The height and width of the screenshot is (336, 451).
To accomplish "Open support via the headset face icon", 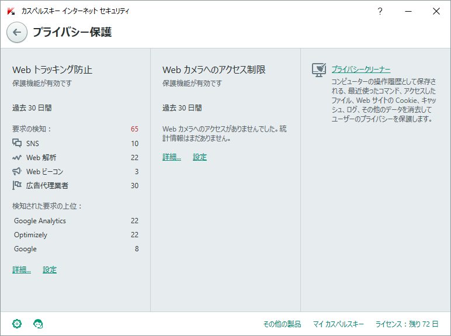I will point(38,324).
